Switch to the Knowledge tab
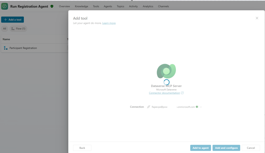The image size is (265, 153). pyautogui.click(x=81, y=6)
